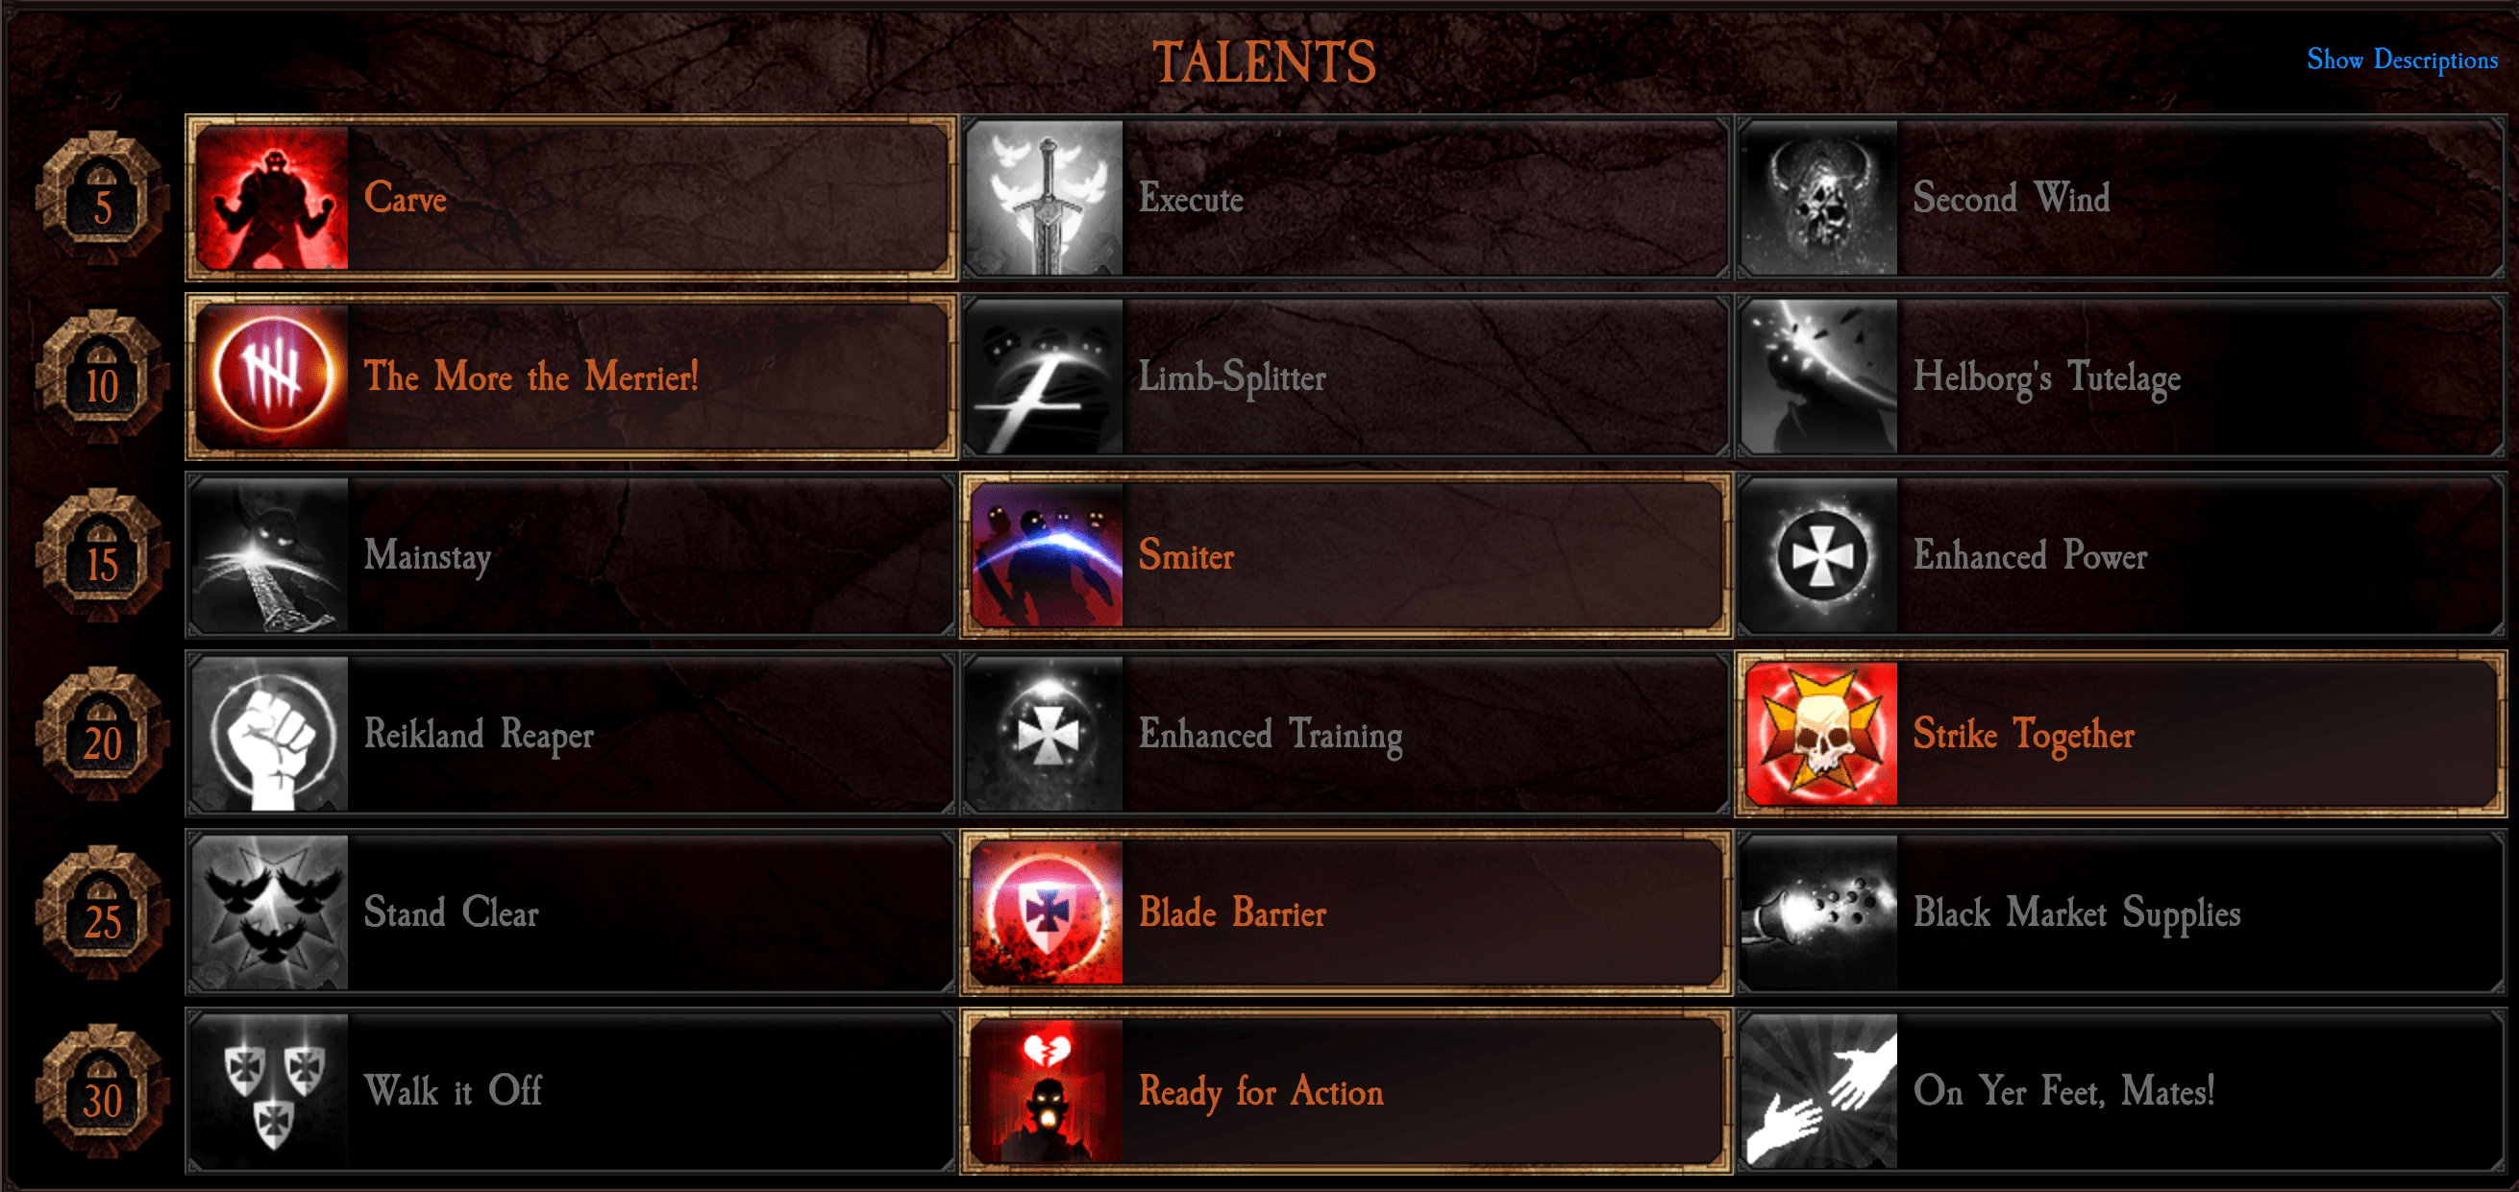The image size is (2519, 1192).
Task: Click the Carve talent icon
Action: (272, 198)
